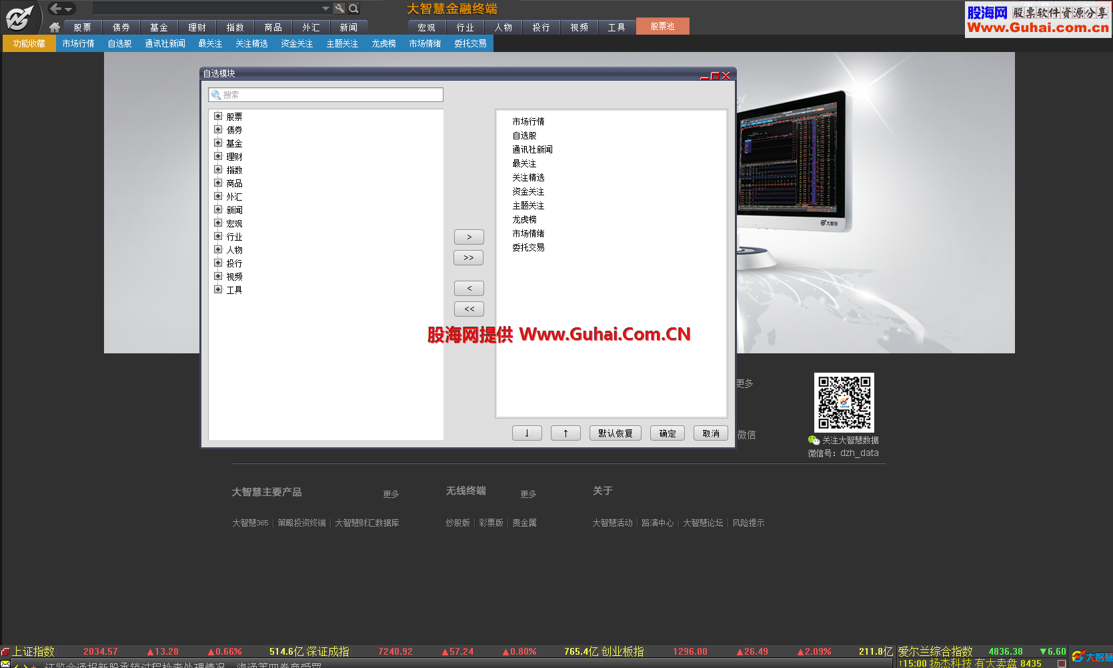Expand the 商品 tree node
1113x668 pixels.
pos(218,183)
